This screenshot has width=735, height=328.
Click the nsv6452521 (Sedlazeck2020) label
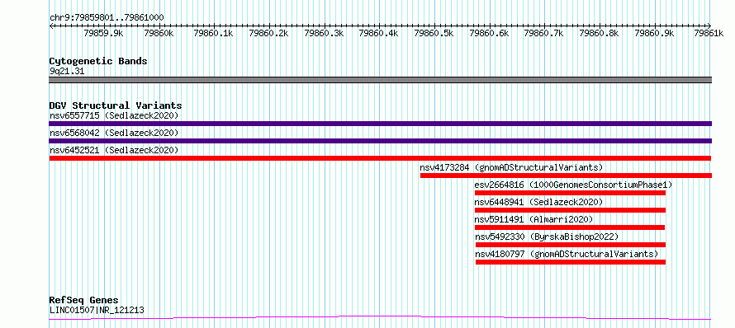114,150
